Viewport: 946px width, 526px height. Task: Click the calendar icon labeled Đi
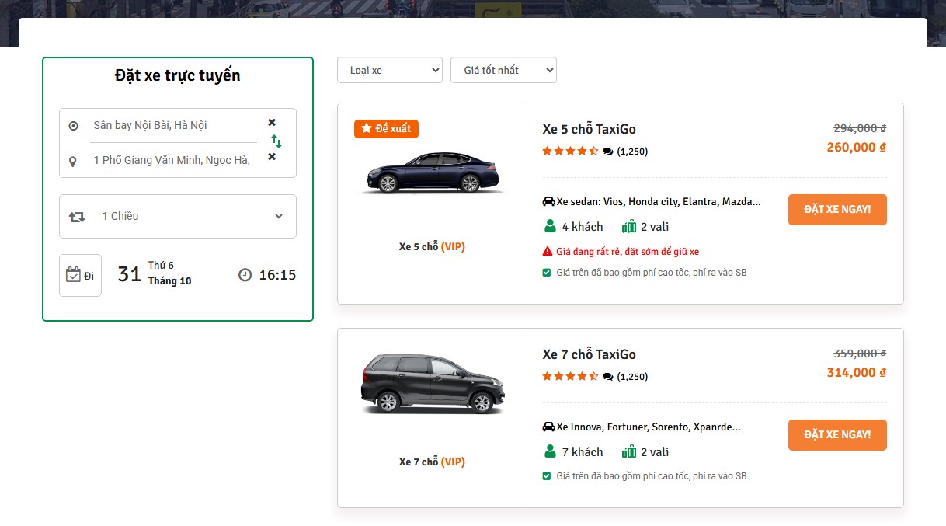click(80, 275)
